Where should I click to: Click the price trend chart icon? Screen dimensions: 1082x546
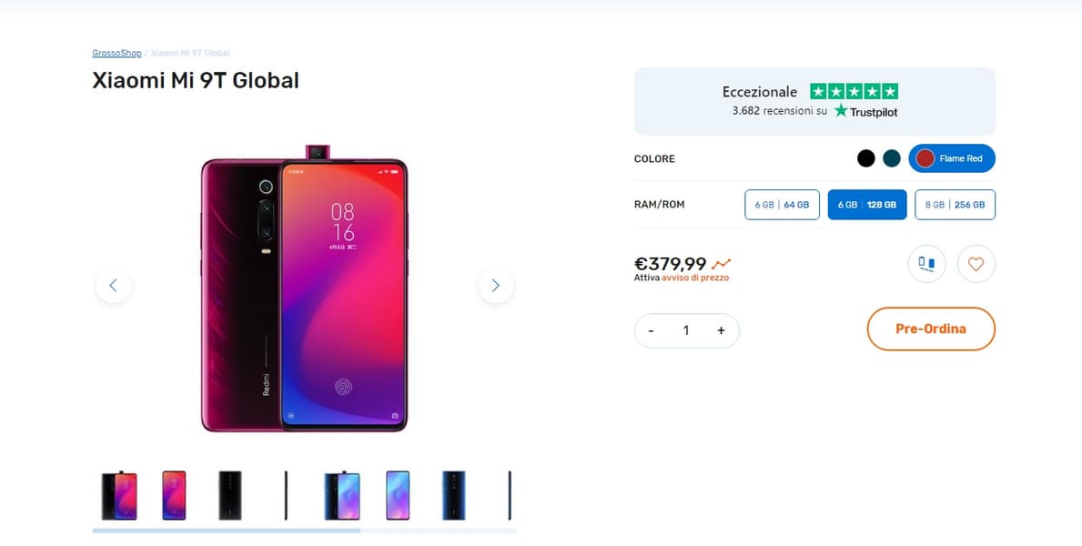tap(721, 265)
